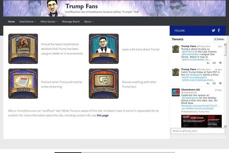Reply to the CokeEsports Game-a-Thon tweet
Image resolution: width=229 pixels, height=153 pixels.
tap(208, 83)
